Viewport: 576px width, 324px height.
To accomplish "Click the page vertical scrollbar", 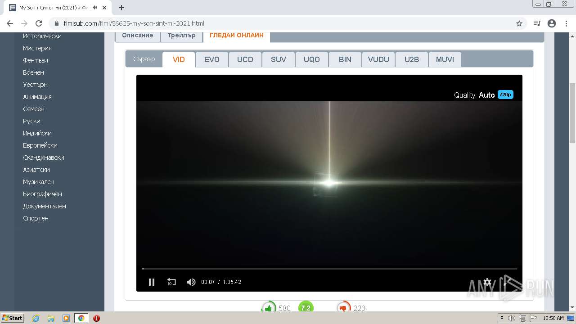I will 572,112.
